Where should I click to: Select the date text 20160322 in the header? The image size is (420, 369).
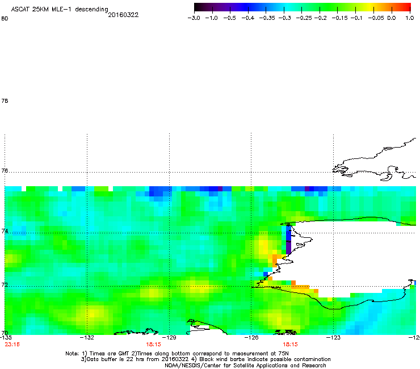click(123, 15)
